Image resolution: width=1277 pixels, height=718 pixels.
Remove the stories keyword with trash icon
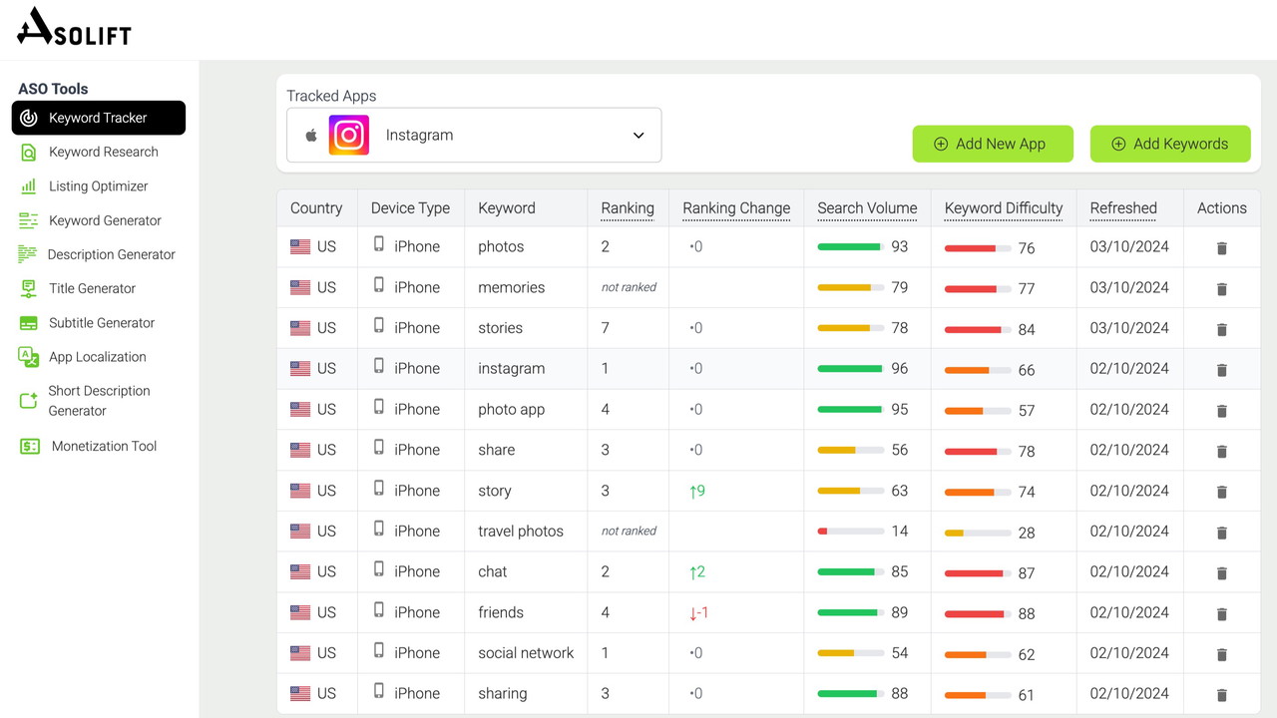click(x=1222, y=329)
